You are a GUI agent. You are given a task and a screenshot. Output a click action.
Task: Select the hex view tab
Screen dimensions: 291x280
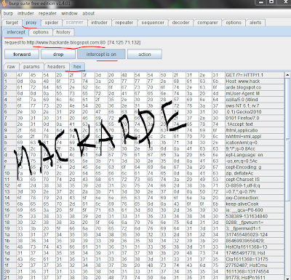tap(77, 67)
